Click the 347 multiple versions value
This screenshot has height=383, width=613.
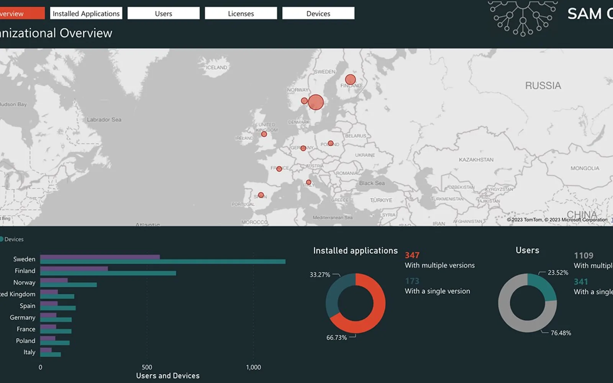click(x=412, y=255)
